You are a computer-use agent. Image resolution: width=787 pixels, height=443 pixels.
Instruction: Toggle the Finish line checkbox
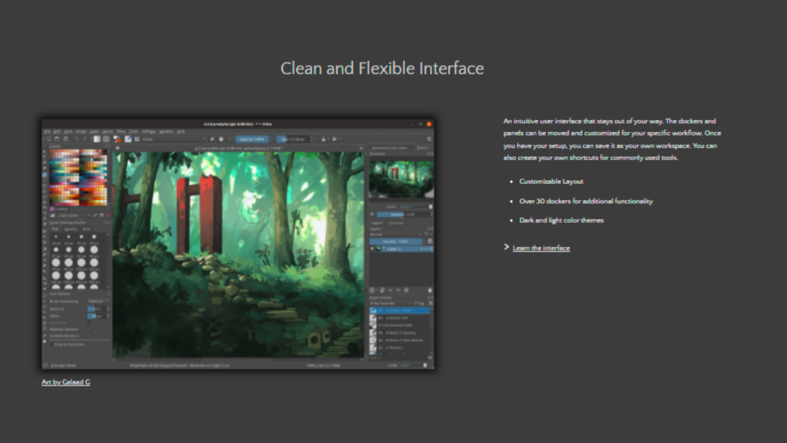tap(89, 323)
